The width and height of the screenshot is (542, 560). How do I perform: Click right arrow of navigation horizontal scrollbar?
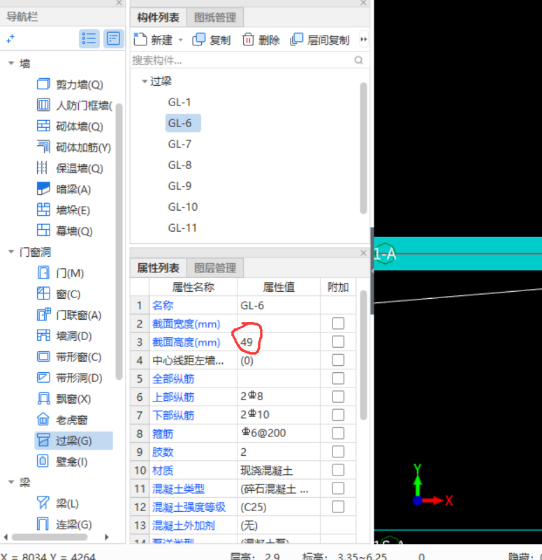(106, 537)
